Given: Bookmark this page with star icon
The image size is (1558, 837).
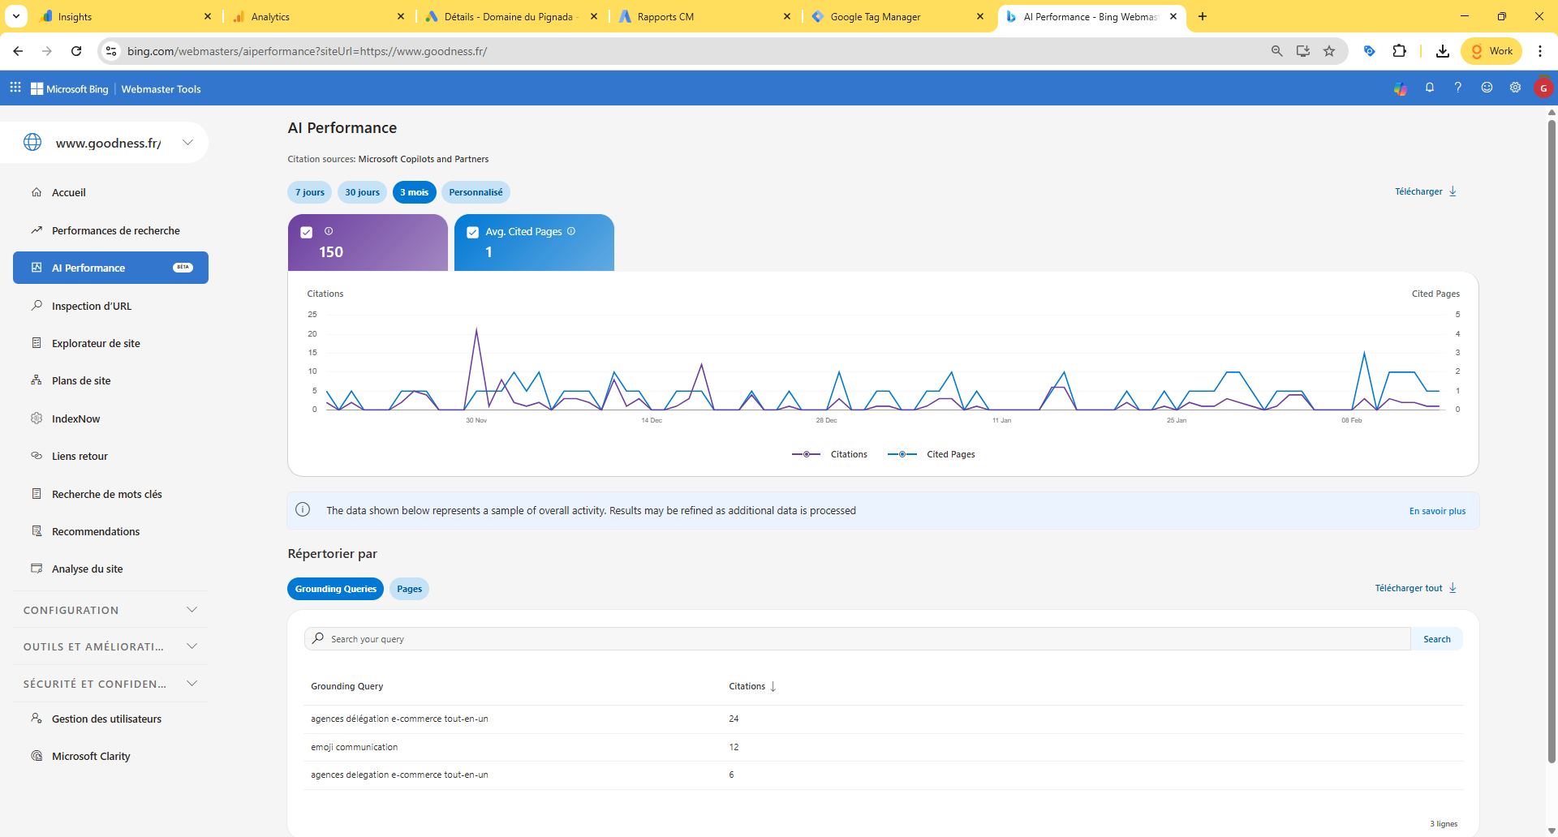Looking at the screenshot, I should pyautogui.click(x=1329, y=51).
